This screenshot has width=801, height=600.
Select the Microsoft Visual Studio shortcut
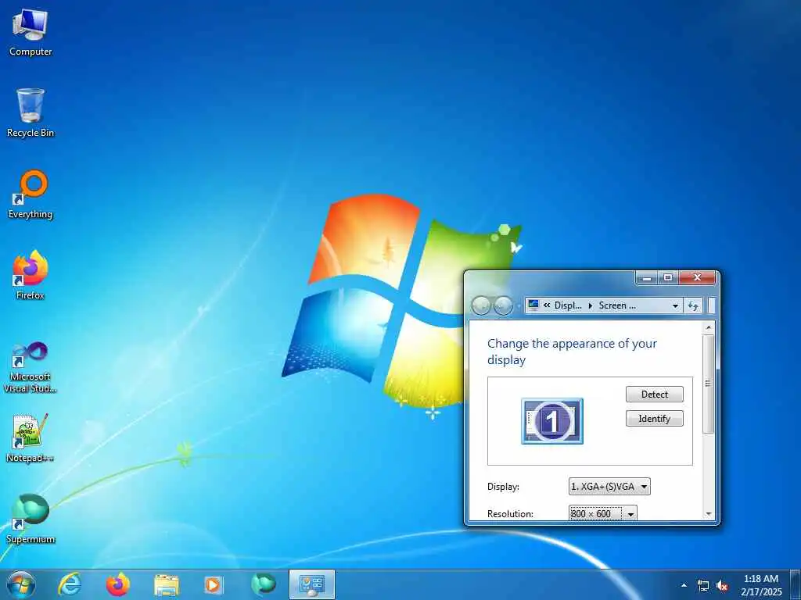pos(31,367)
